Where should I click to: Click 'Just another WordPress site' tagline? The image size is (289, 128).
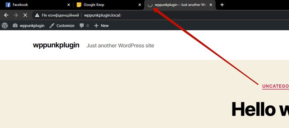tap(120, 46)
